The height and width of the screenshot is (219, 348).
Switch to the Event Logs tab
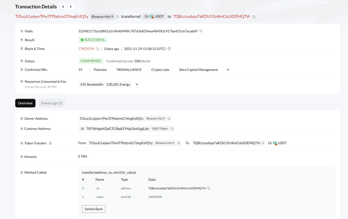(51, 103)
